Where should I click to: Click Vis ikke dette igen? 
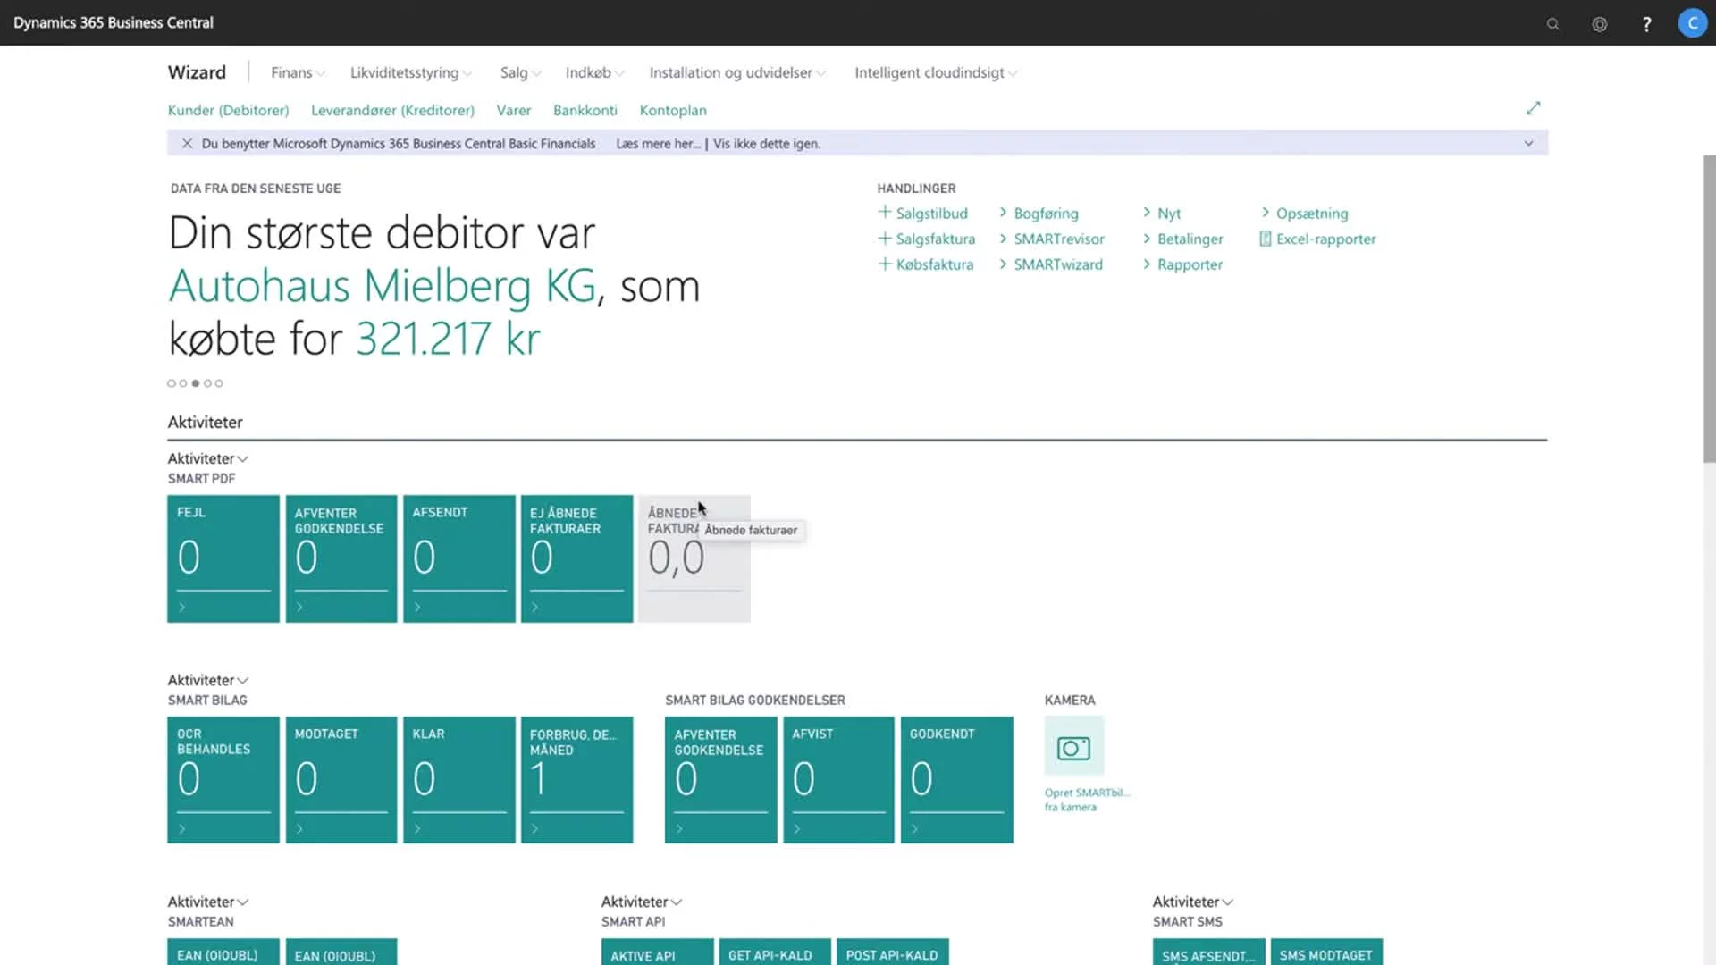[x=767, y=143]
